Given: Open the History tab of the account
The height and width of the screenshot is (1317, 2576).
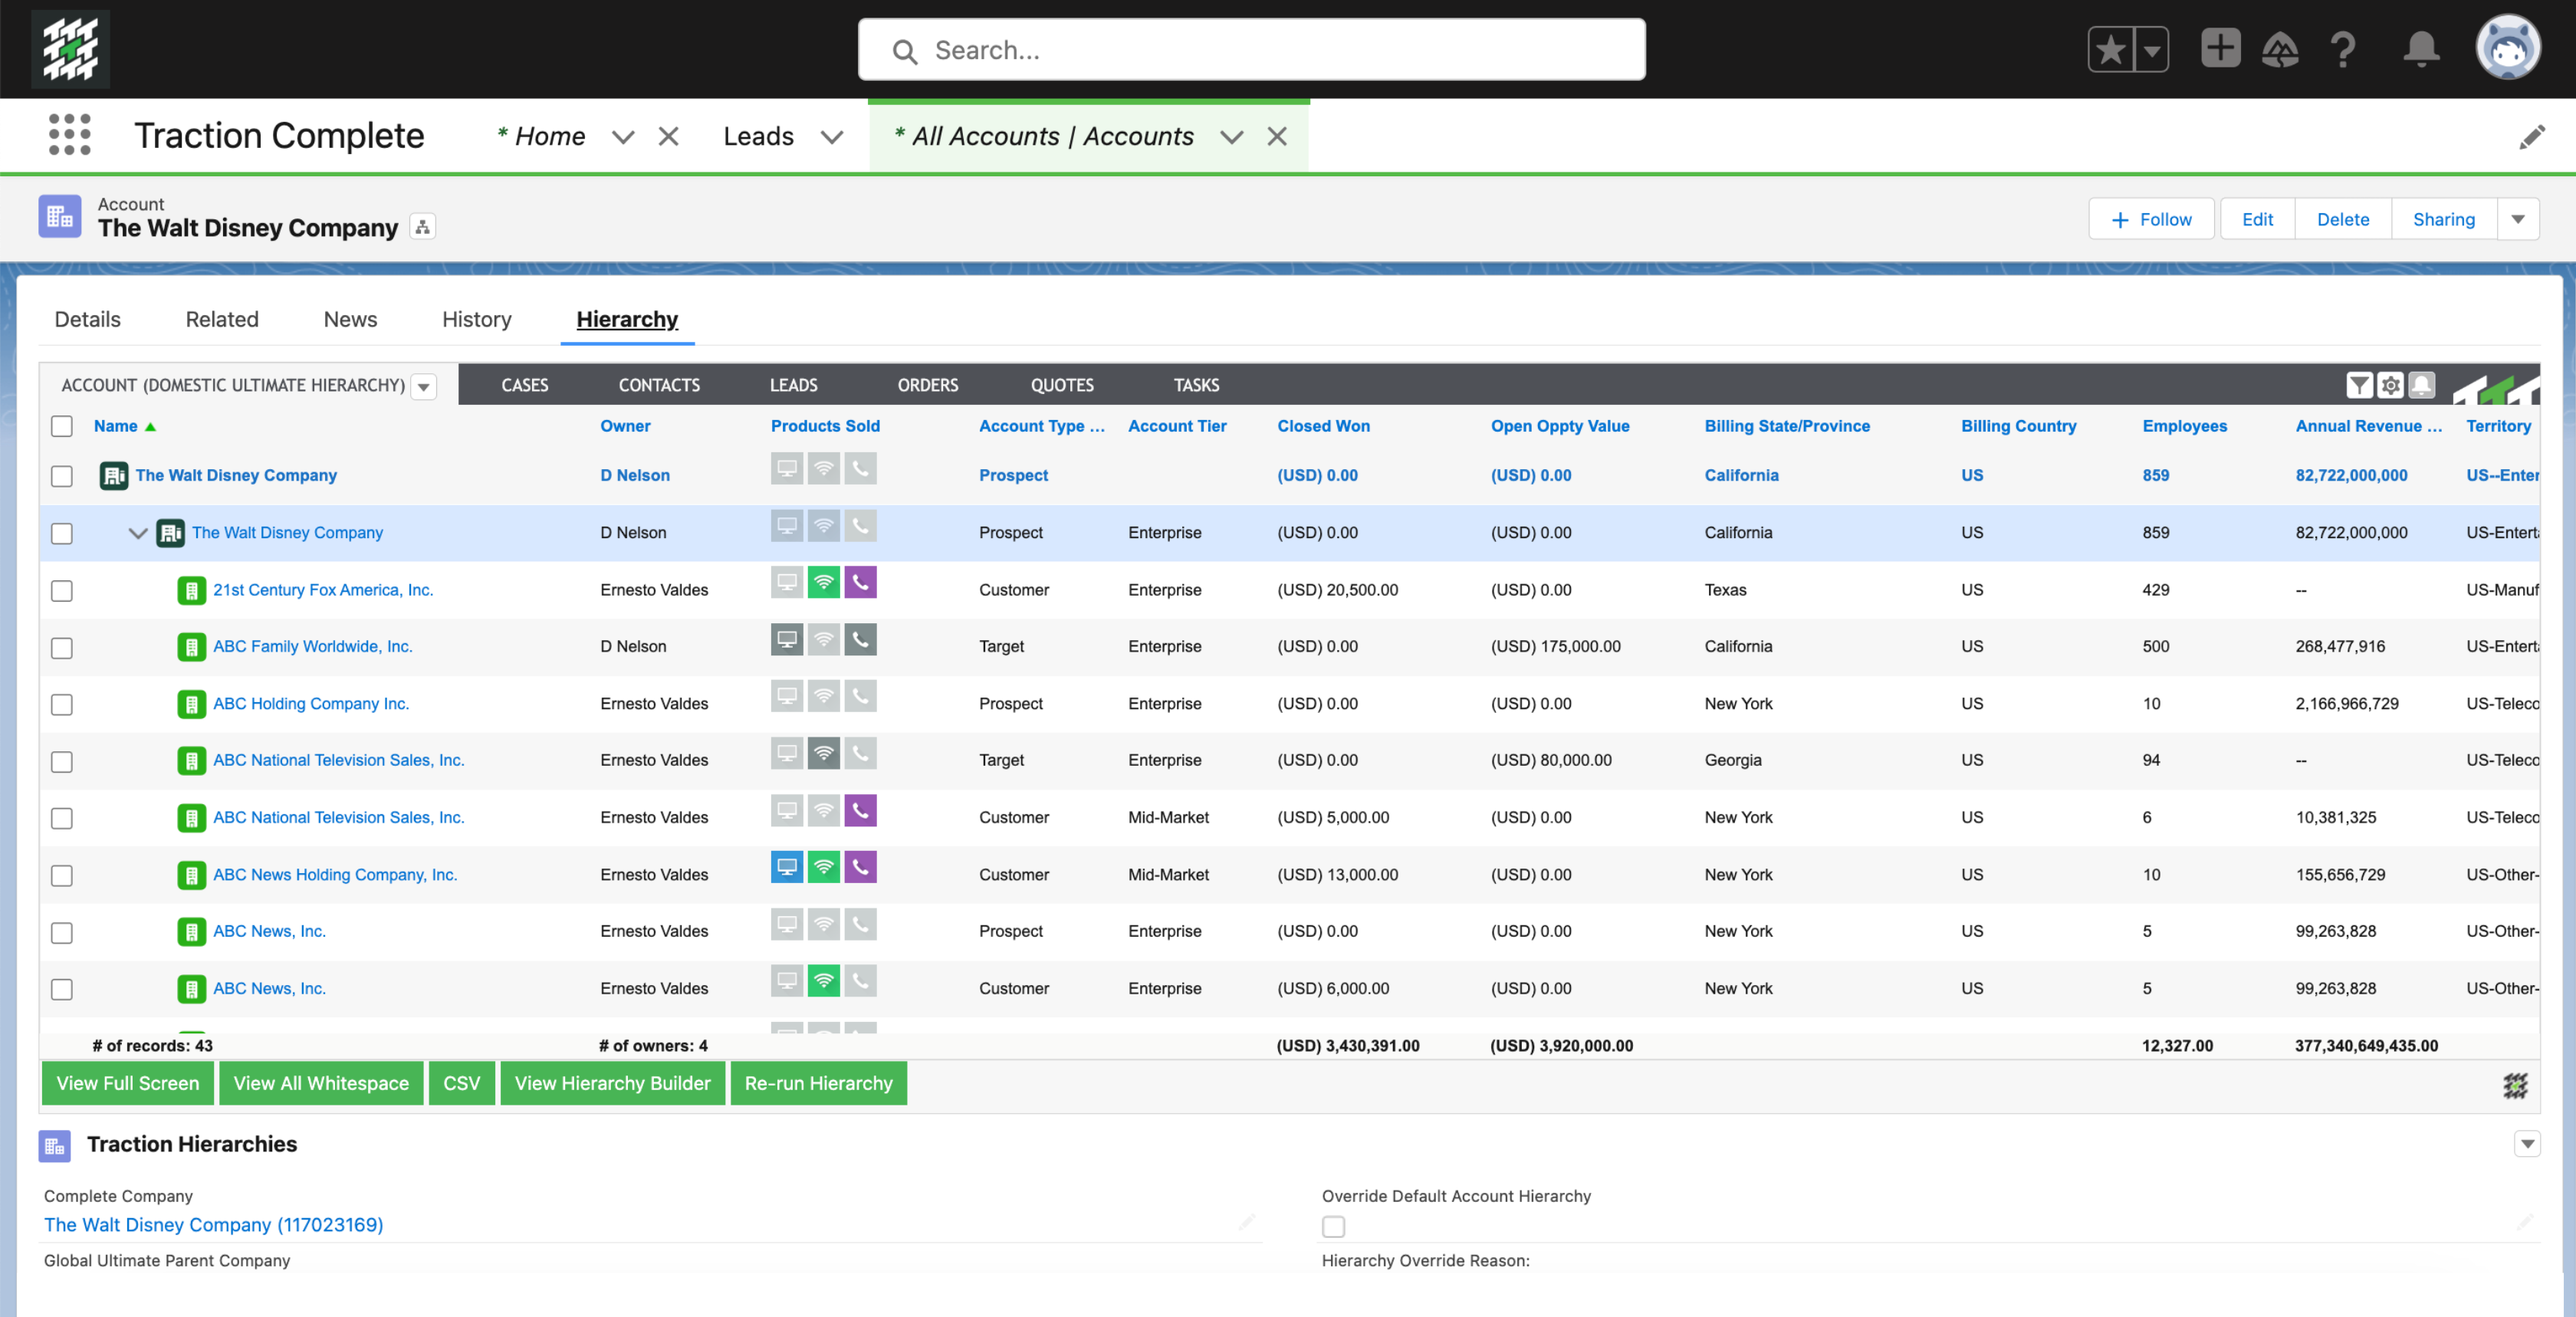Looking at the screenshot, I should pos(476,319).
